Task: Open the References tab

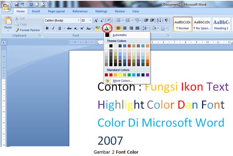Action: pos(80,11)
